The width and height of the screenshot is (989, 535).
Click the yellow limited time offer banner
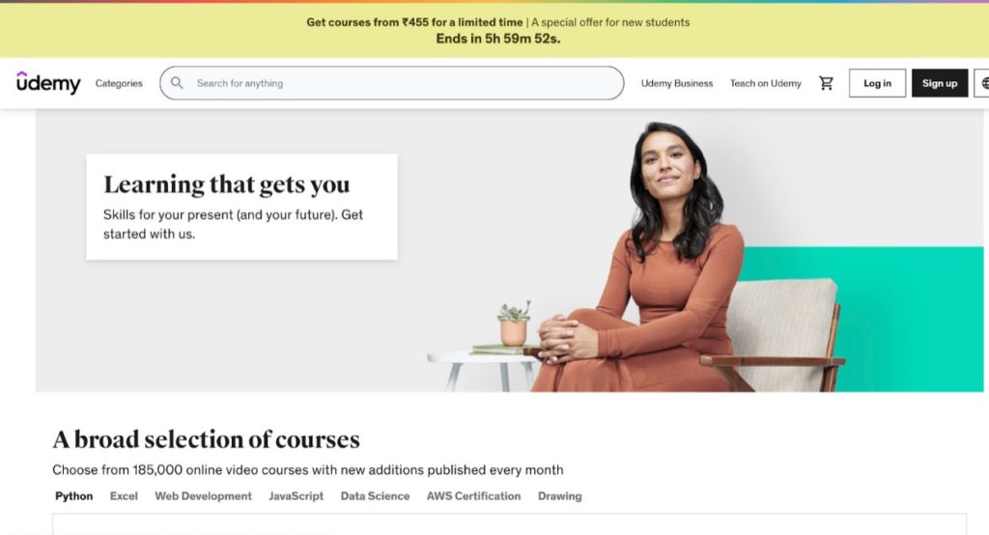pyautogui.click(x=494, y=30)
